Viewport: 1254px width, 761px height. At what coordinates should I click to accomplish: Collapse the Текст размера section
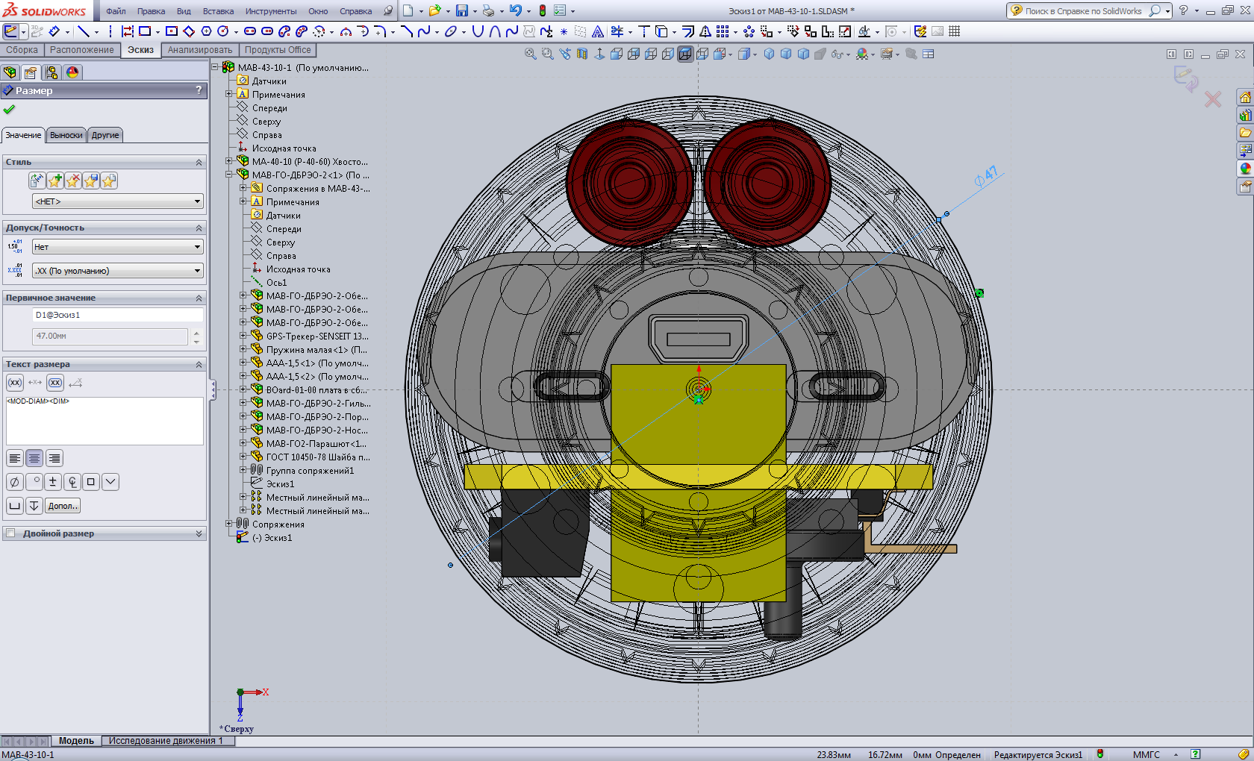(199, 364)
